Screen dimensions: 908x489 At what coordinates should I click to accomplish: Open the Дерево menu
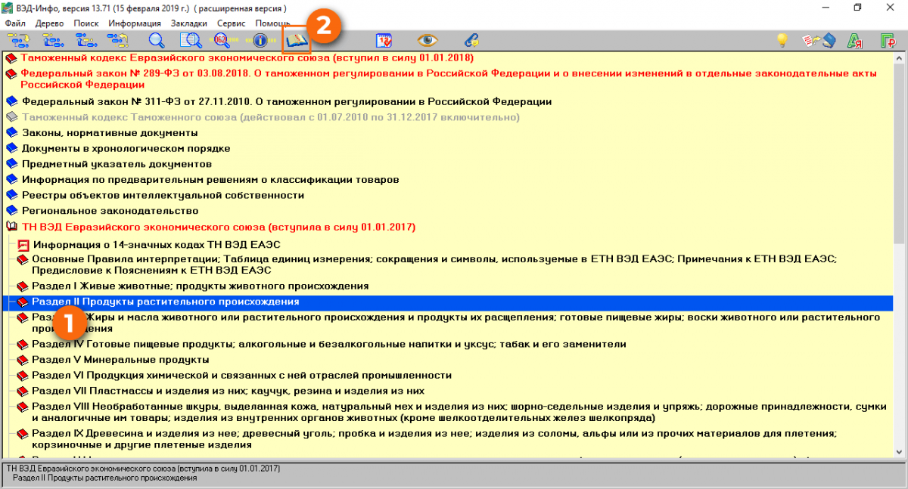click(x=49, y=23)
